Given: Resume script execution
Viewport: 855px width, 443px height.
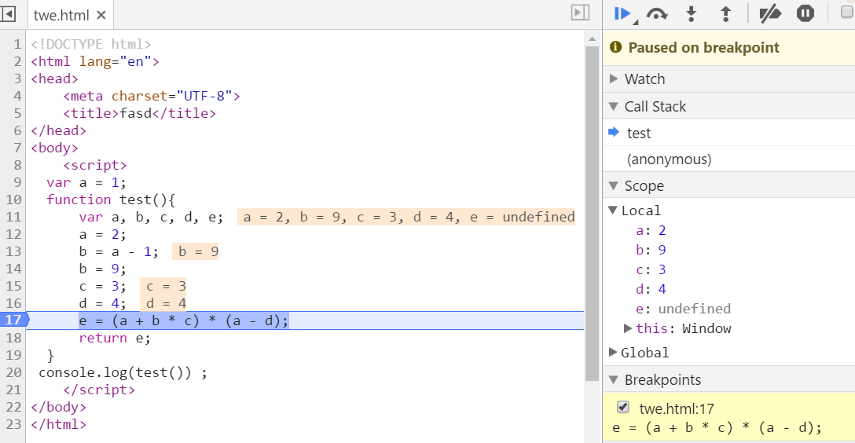Looking at the screenshot, I should coord(622,14).
